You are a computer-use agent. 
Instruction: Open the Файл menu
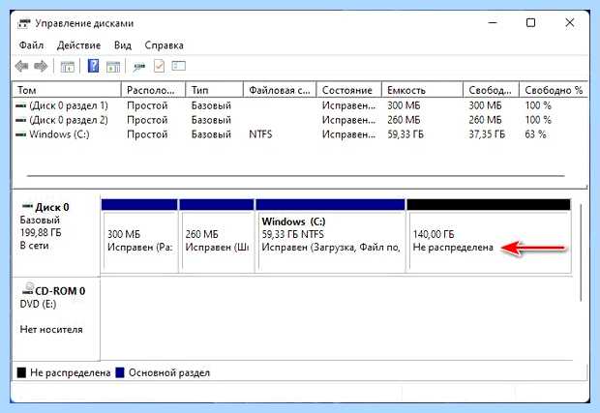[31, 45]
